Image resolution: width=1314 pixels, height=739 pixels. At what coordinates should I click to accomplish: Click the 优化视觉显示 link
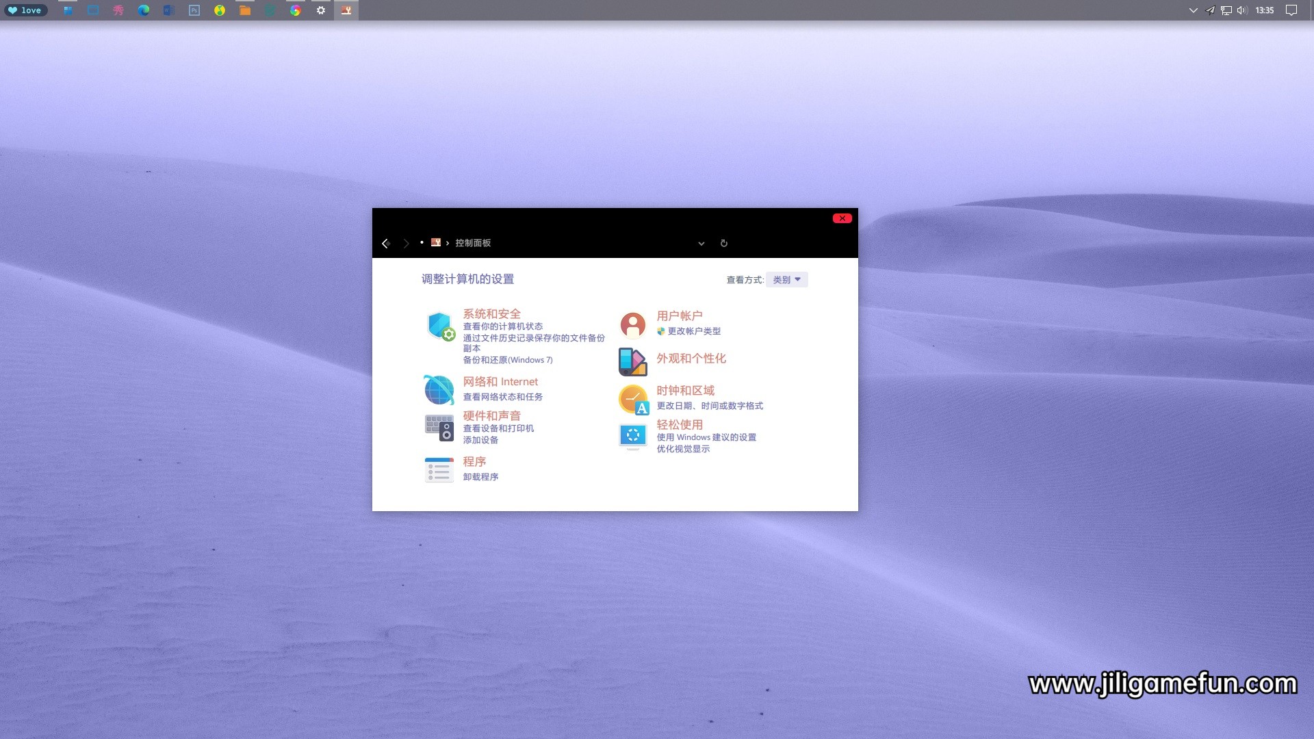(x=683, y=449)
